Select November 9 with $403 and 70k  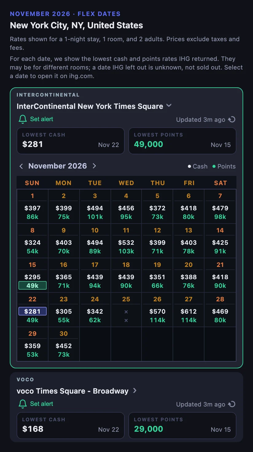pyautogui.click(x=64, y=241)
